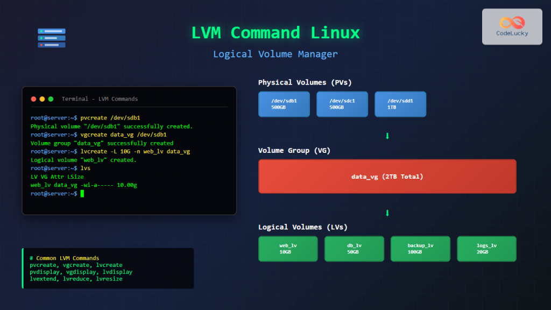Viewport: 551px width, 310px height.
Task: Click the green arrow below Physical Volumes
Action: point(387,136)
